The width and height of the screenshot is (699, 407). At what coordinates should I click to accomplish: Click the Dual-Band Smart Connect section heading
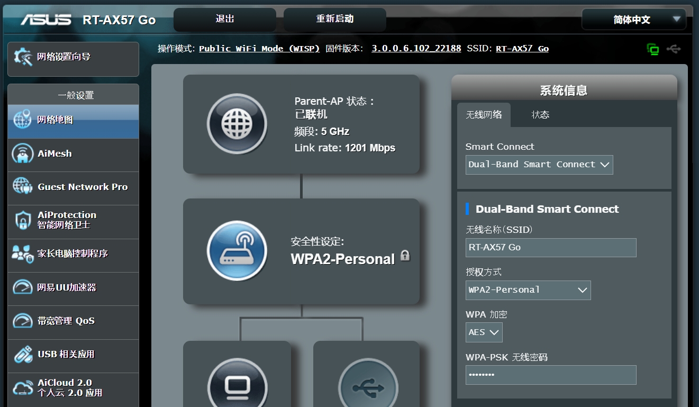pos(547,209)
